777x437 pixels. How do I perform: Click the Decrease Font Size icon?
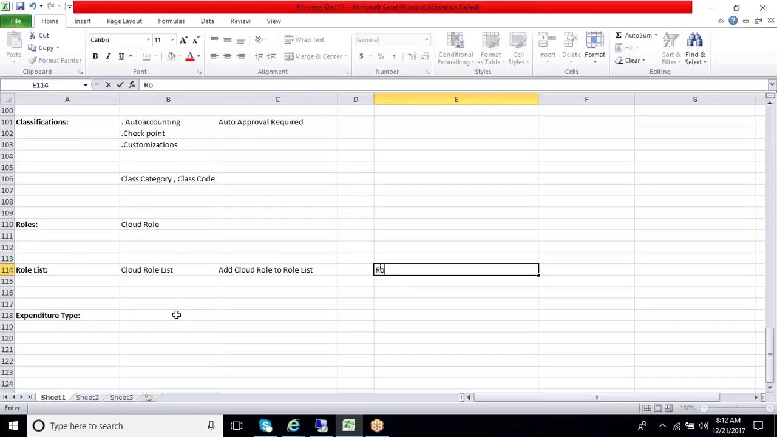pos(195,40)
